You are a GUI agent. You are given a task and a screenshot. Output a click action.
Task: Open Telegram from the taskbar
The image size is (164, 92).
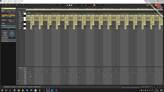(27, 90)
